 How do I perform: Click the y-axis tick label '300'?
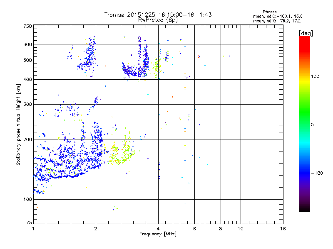point(28,104)
